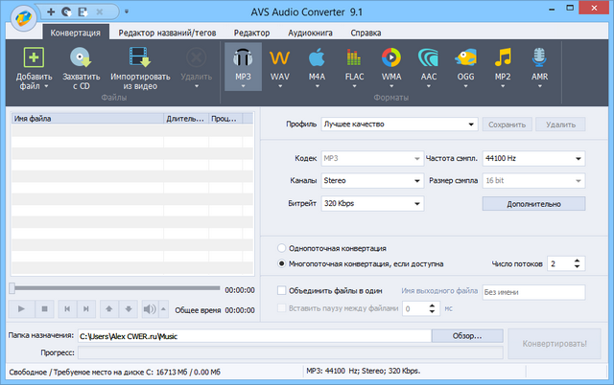Click the playback seek slider
The image size is (614, 385).
click(x=115, y=288)
